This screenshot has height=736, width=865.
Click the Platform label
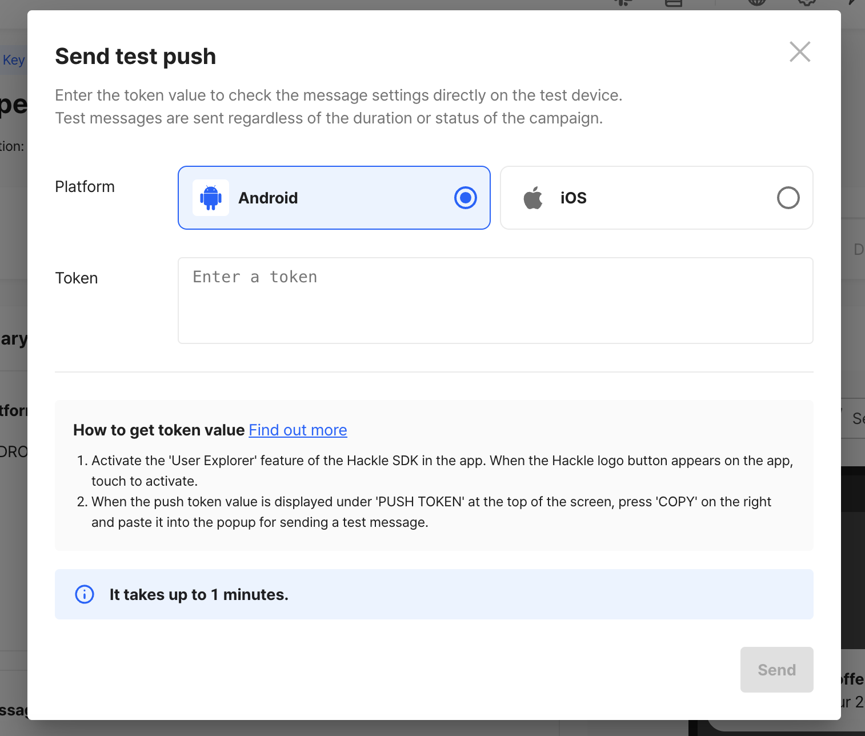(85, 187)
